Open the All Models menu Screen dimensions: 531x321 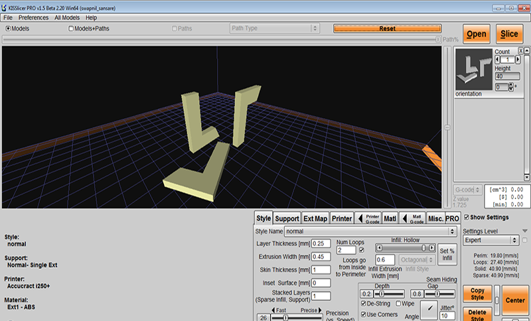pyautogui.click(x=67, y=18)
